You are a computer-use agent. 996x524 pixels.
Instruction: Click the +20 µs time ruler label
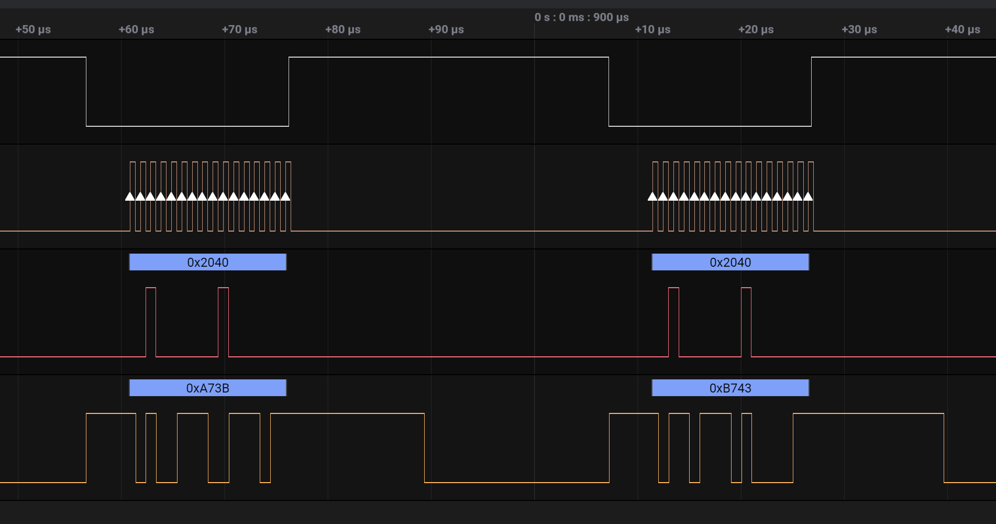[x=756, y=29]
